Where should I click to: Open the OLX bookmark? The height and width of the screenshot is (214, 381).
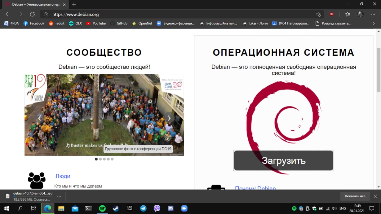pyautogui.click(x=75, y=23)
